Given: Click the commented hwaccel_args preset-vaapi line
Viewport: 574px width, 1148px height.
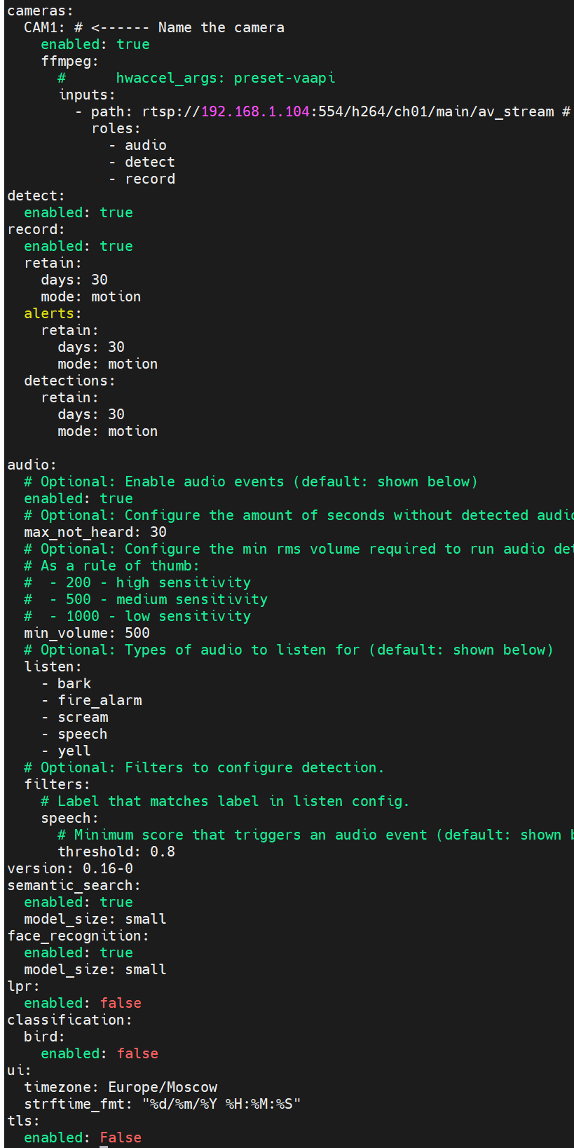Looking at the screenshot, I should (196, 78).
